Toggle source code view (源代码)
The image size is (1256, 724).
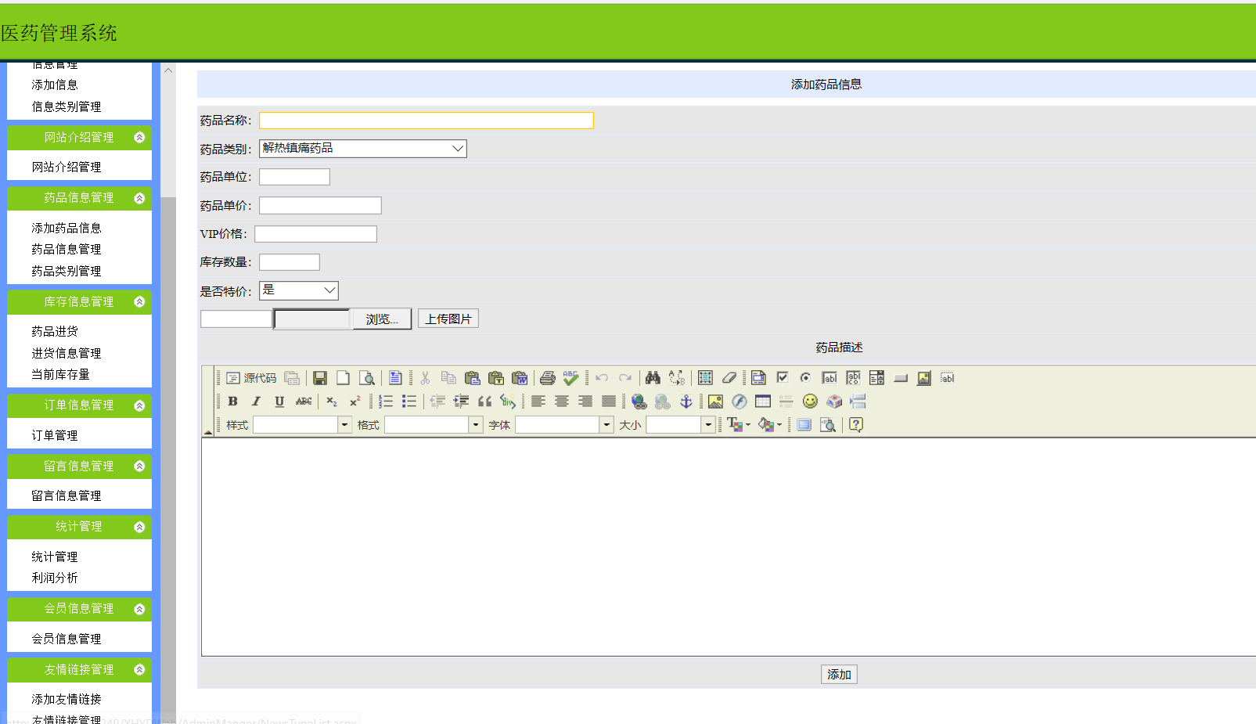click(x=252, y=378)
